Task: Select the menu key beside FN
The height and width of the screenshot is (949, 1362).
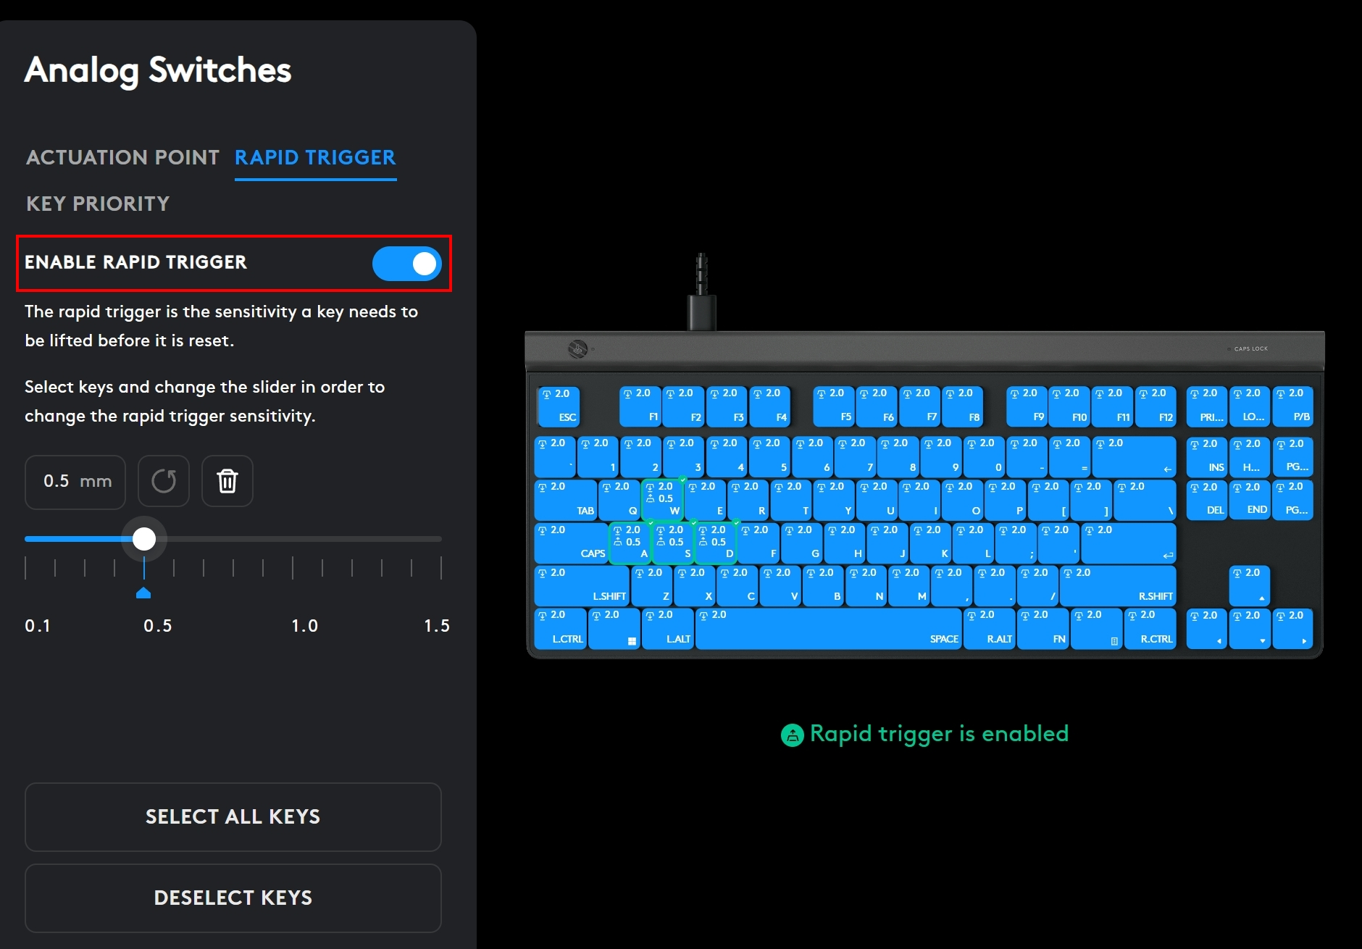Action: (x=1097, y=628)
